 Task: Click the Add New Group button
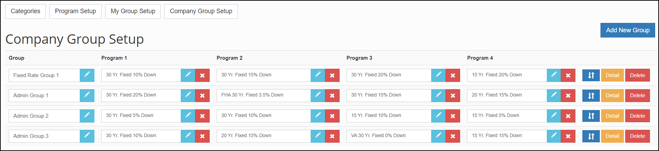(628, 30)
